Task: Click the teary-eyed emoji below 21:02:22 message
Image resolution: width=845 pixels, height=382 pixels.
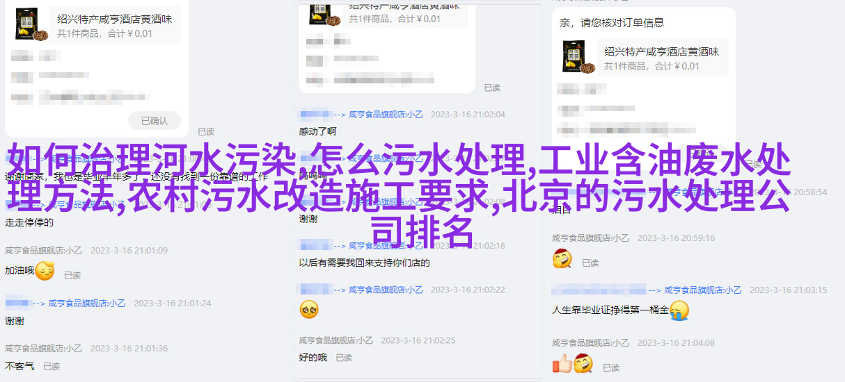Action: [x=309, y=309]
